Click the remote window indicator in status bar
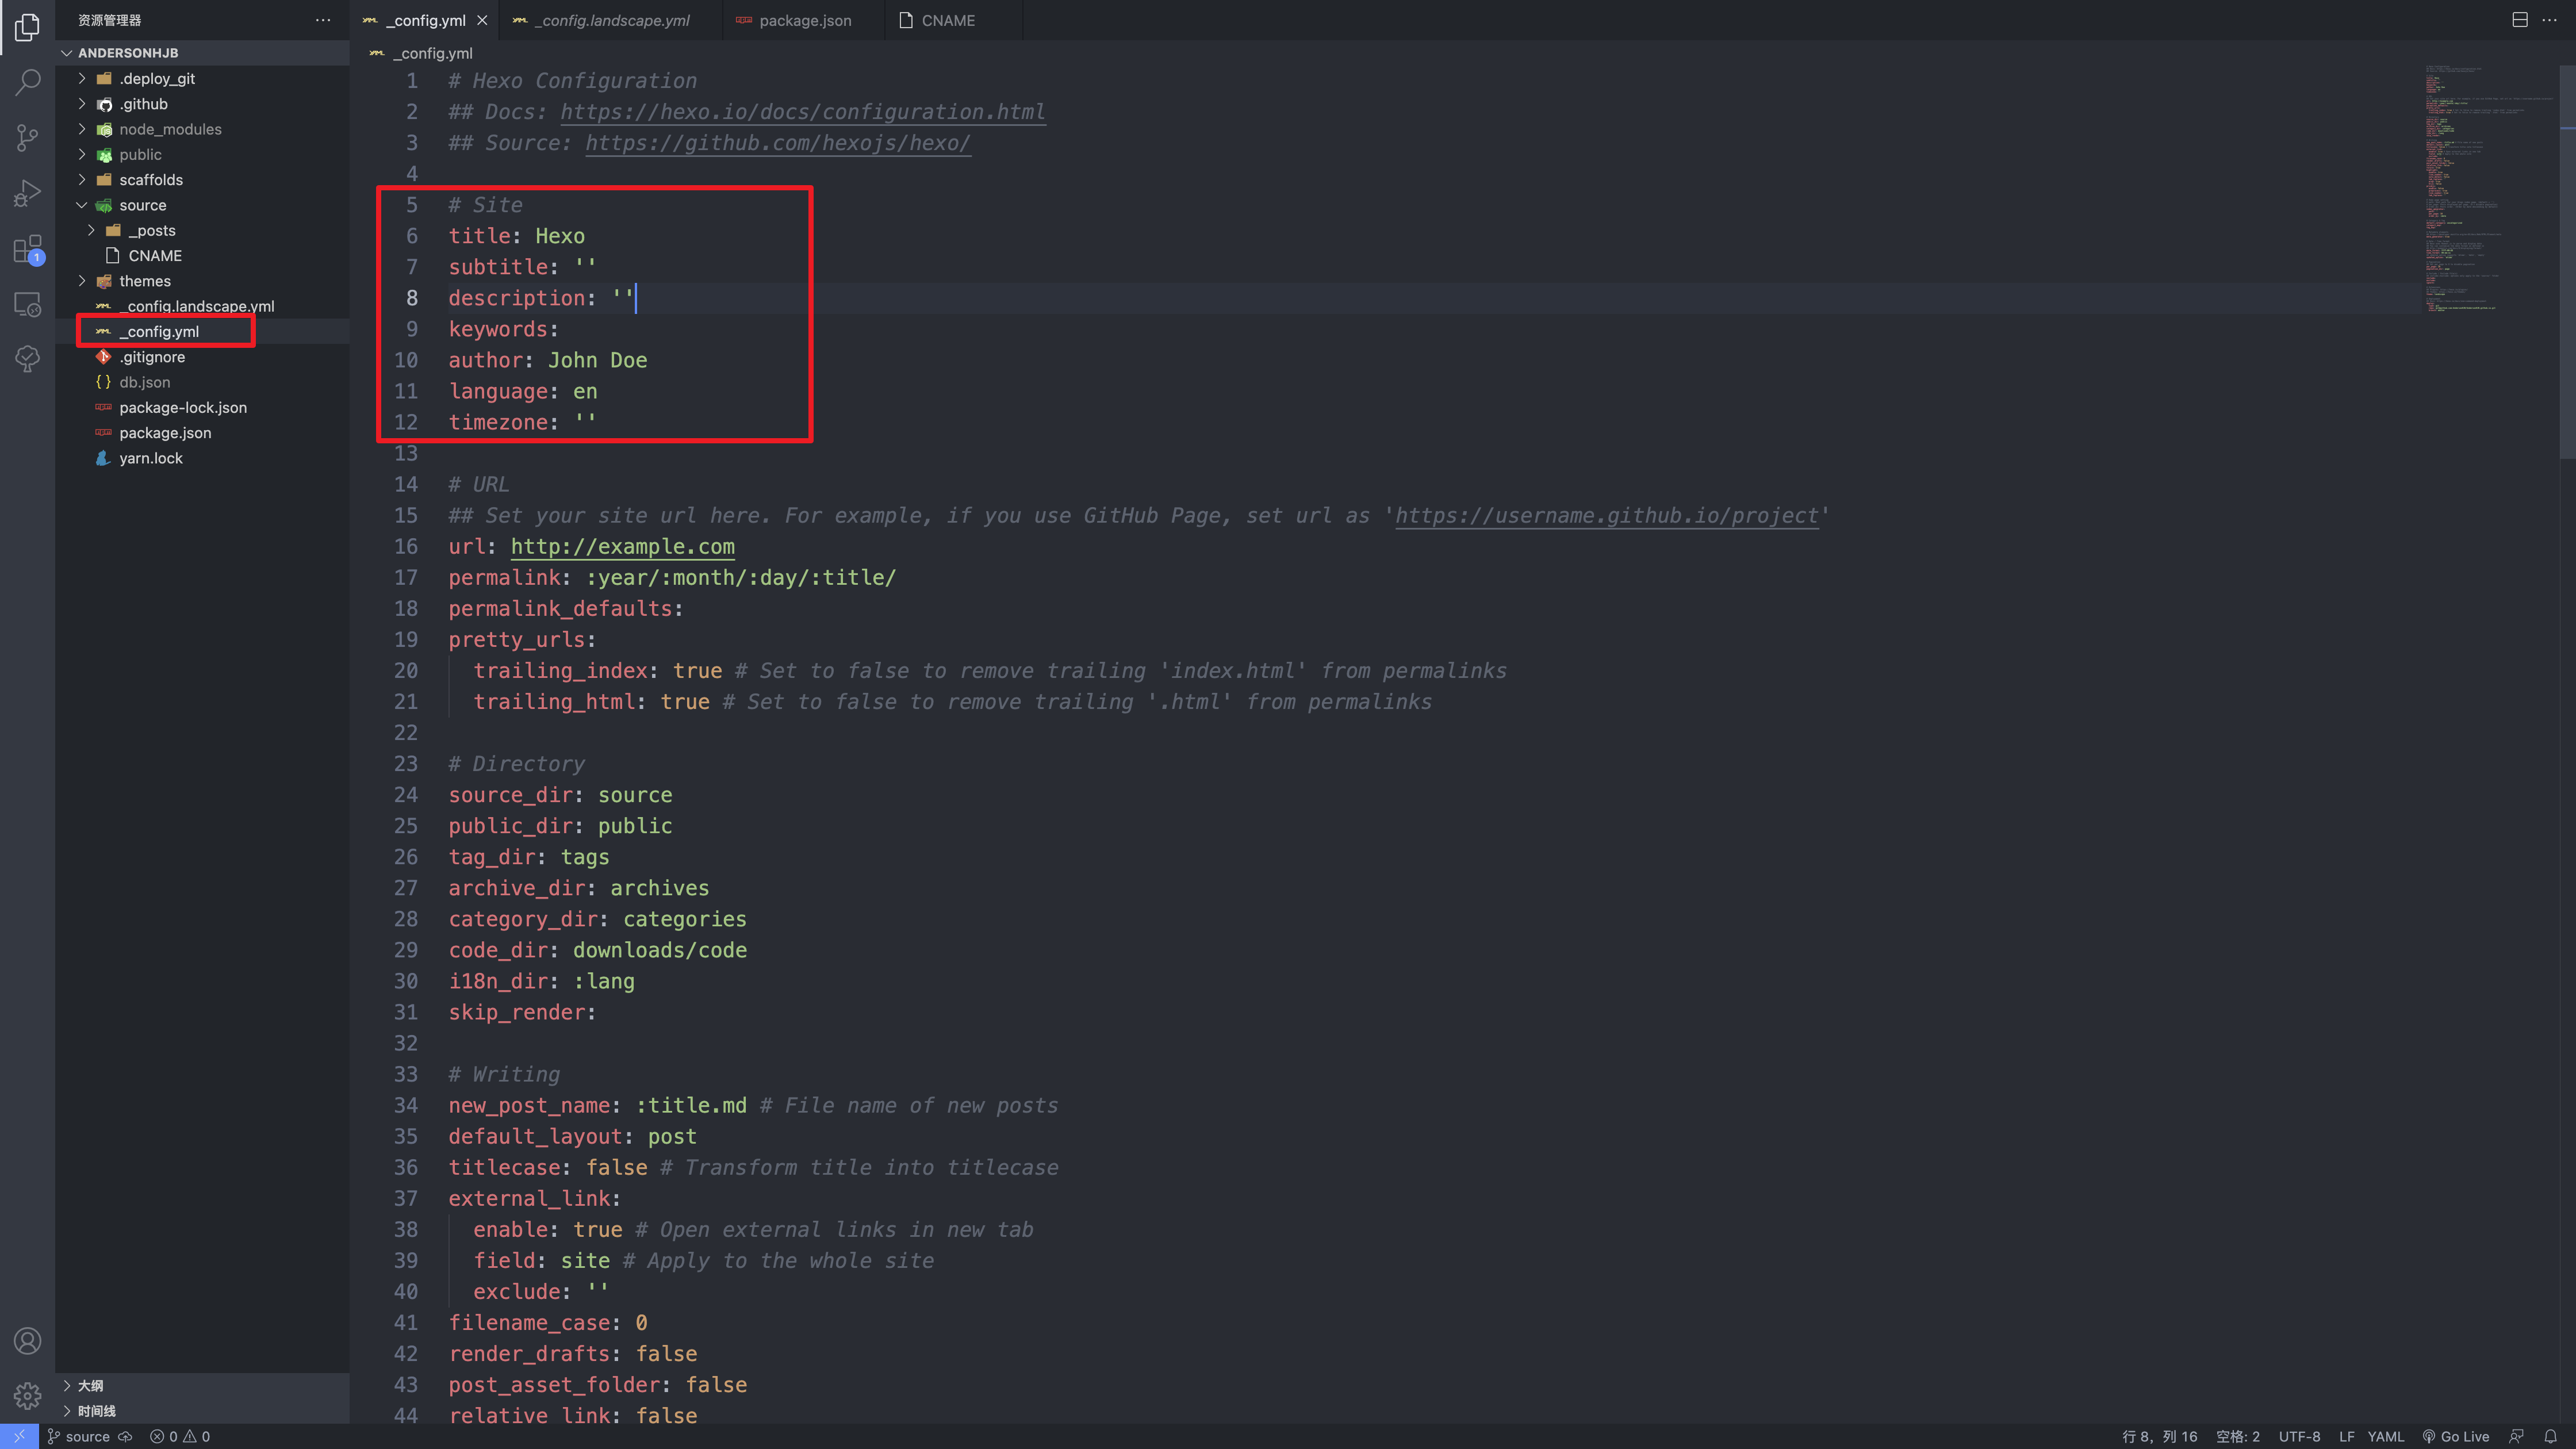 click(19, 1436)
